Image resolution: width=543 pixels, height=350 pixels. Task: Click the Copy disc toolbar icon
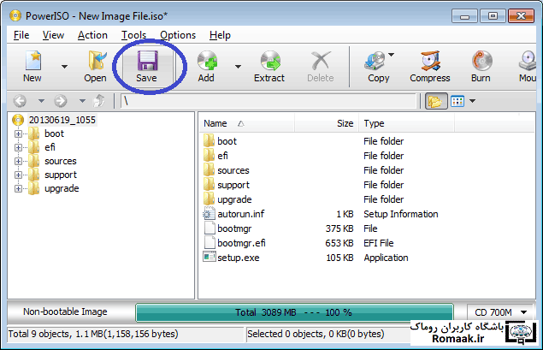click(x=375, y=61)
